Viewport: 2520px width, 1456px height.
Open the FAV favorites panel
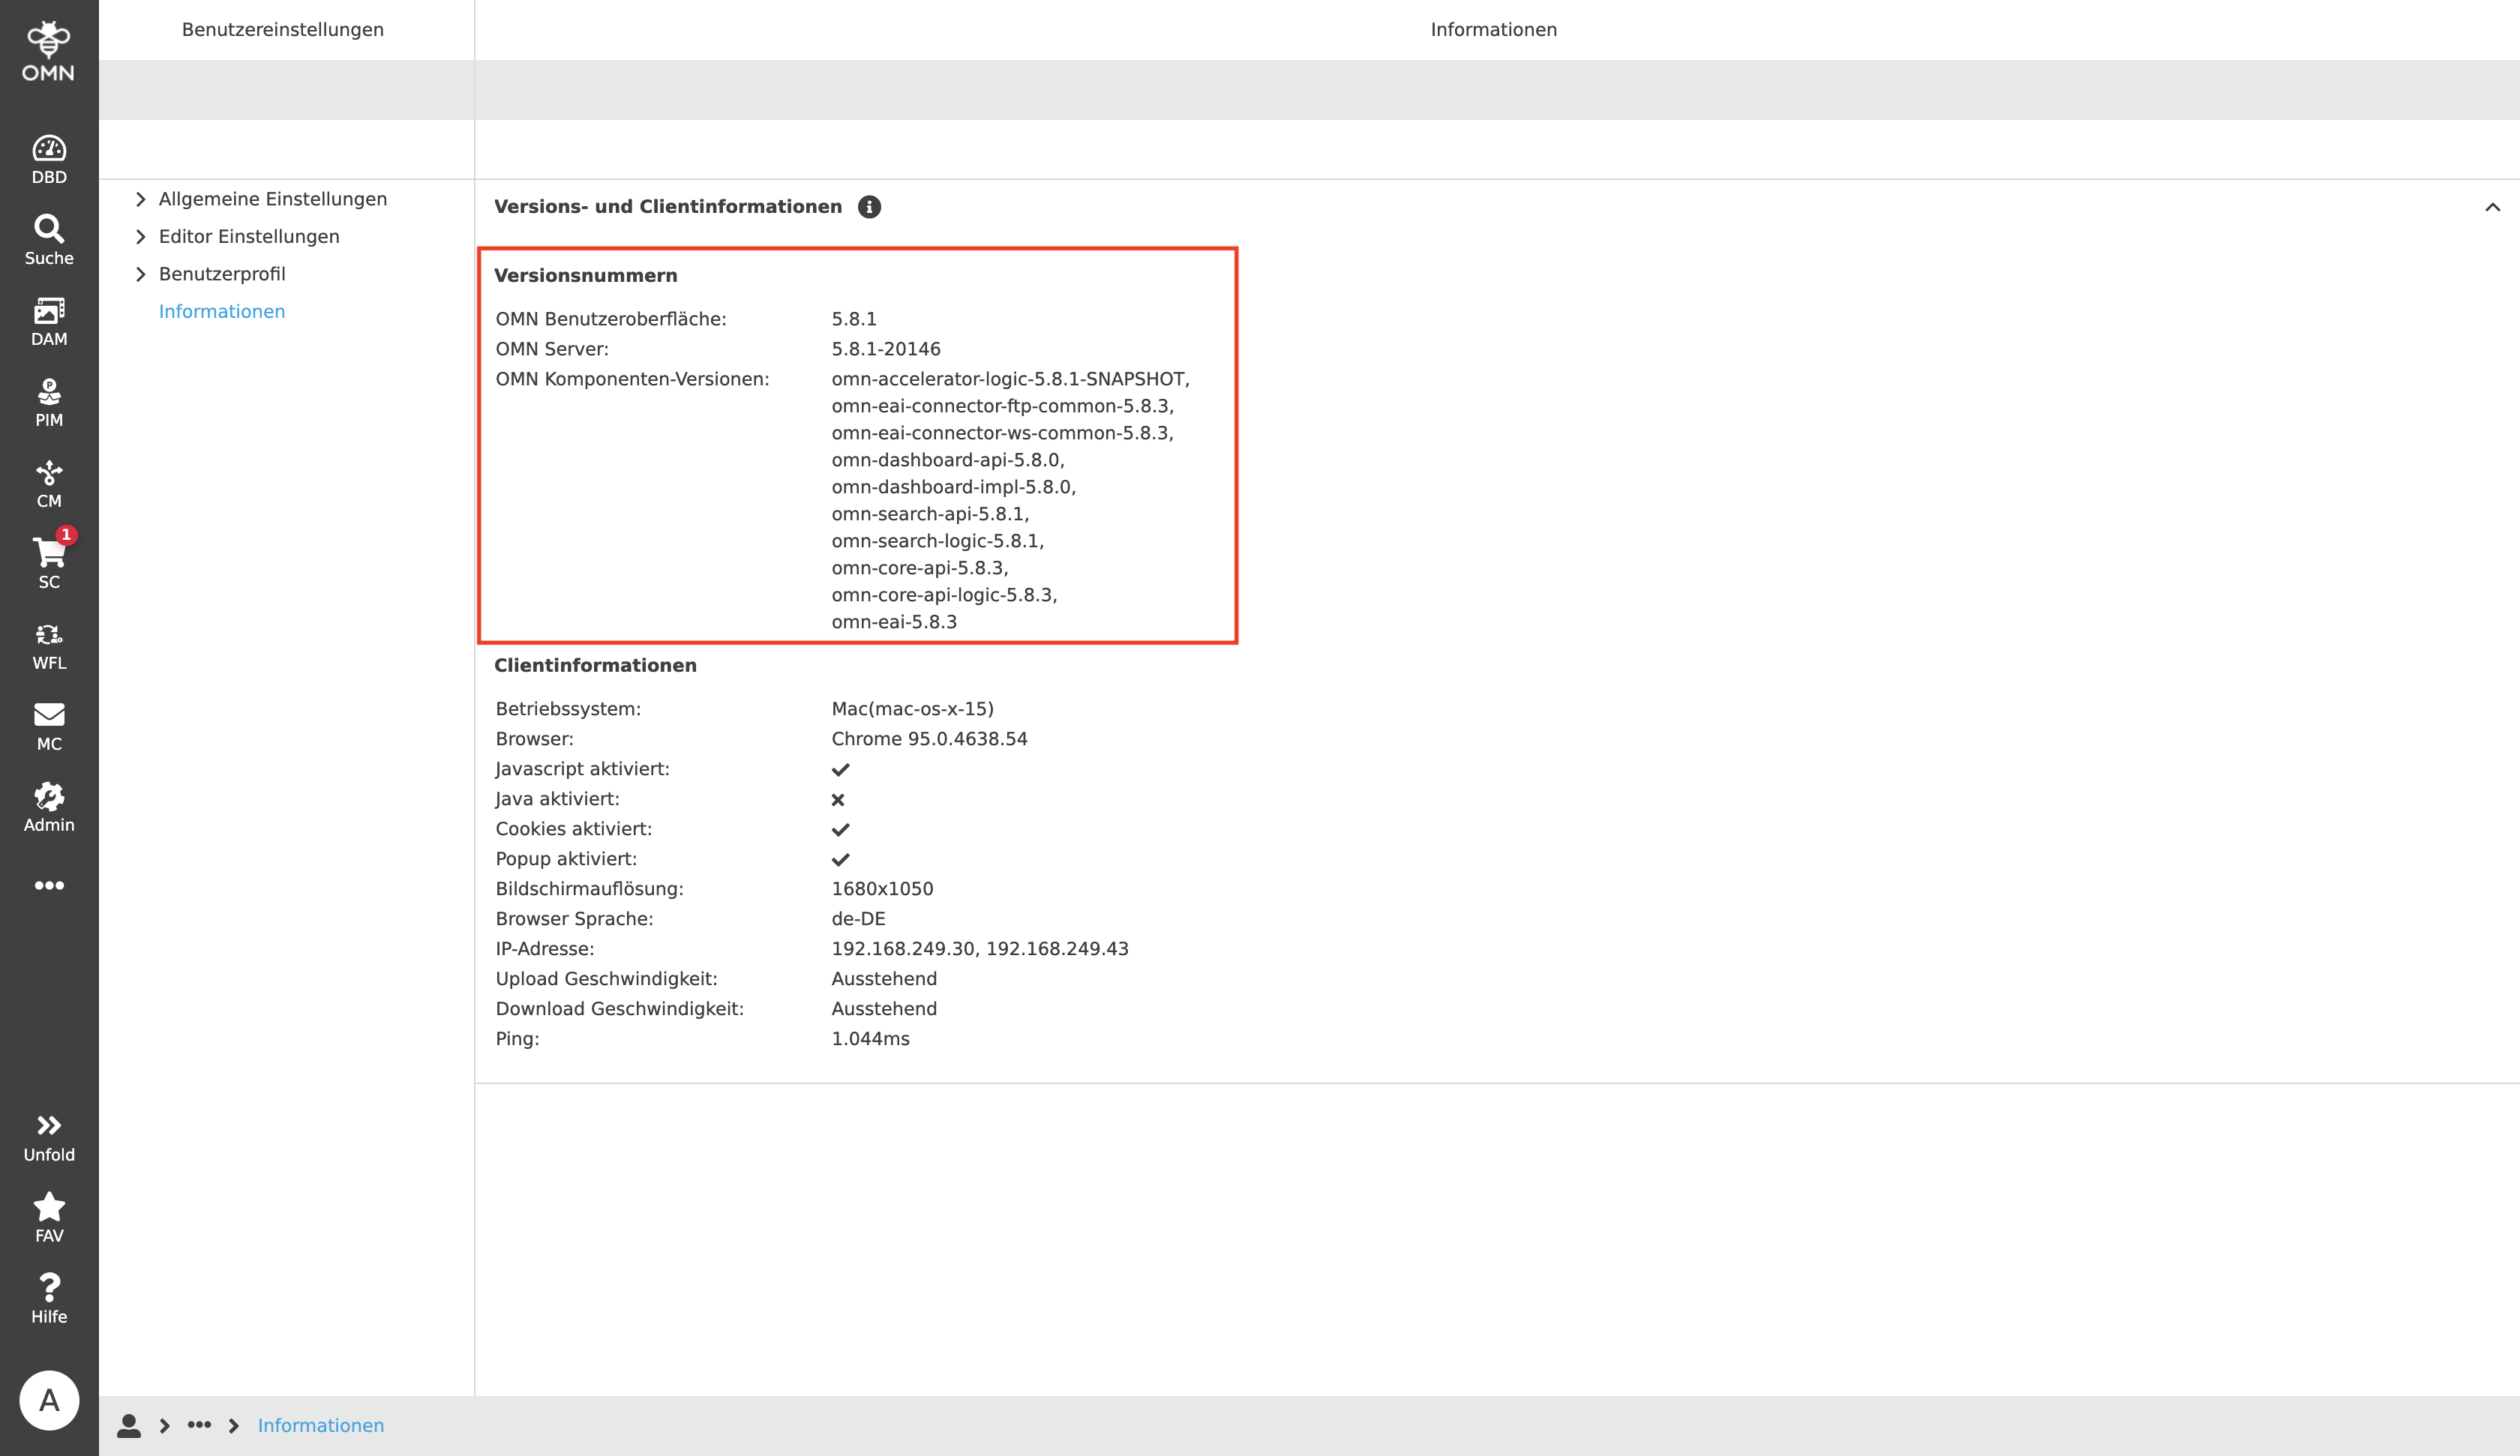[x=49, y=1215]
